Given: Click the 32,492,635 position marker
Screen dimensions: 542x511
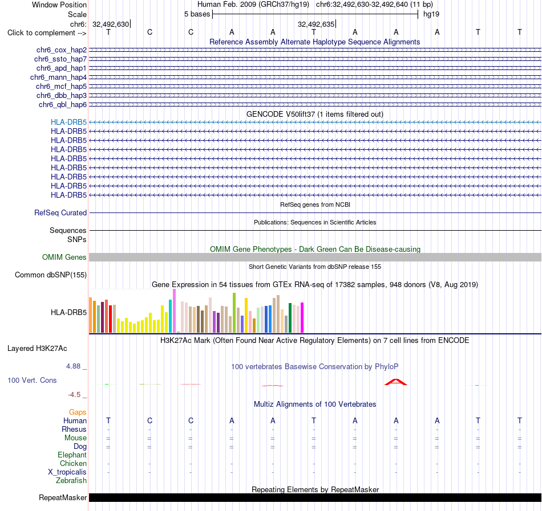Looking at the screenshot, I should [x=316, y=24].
